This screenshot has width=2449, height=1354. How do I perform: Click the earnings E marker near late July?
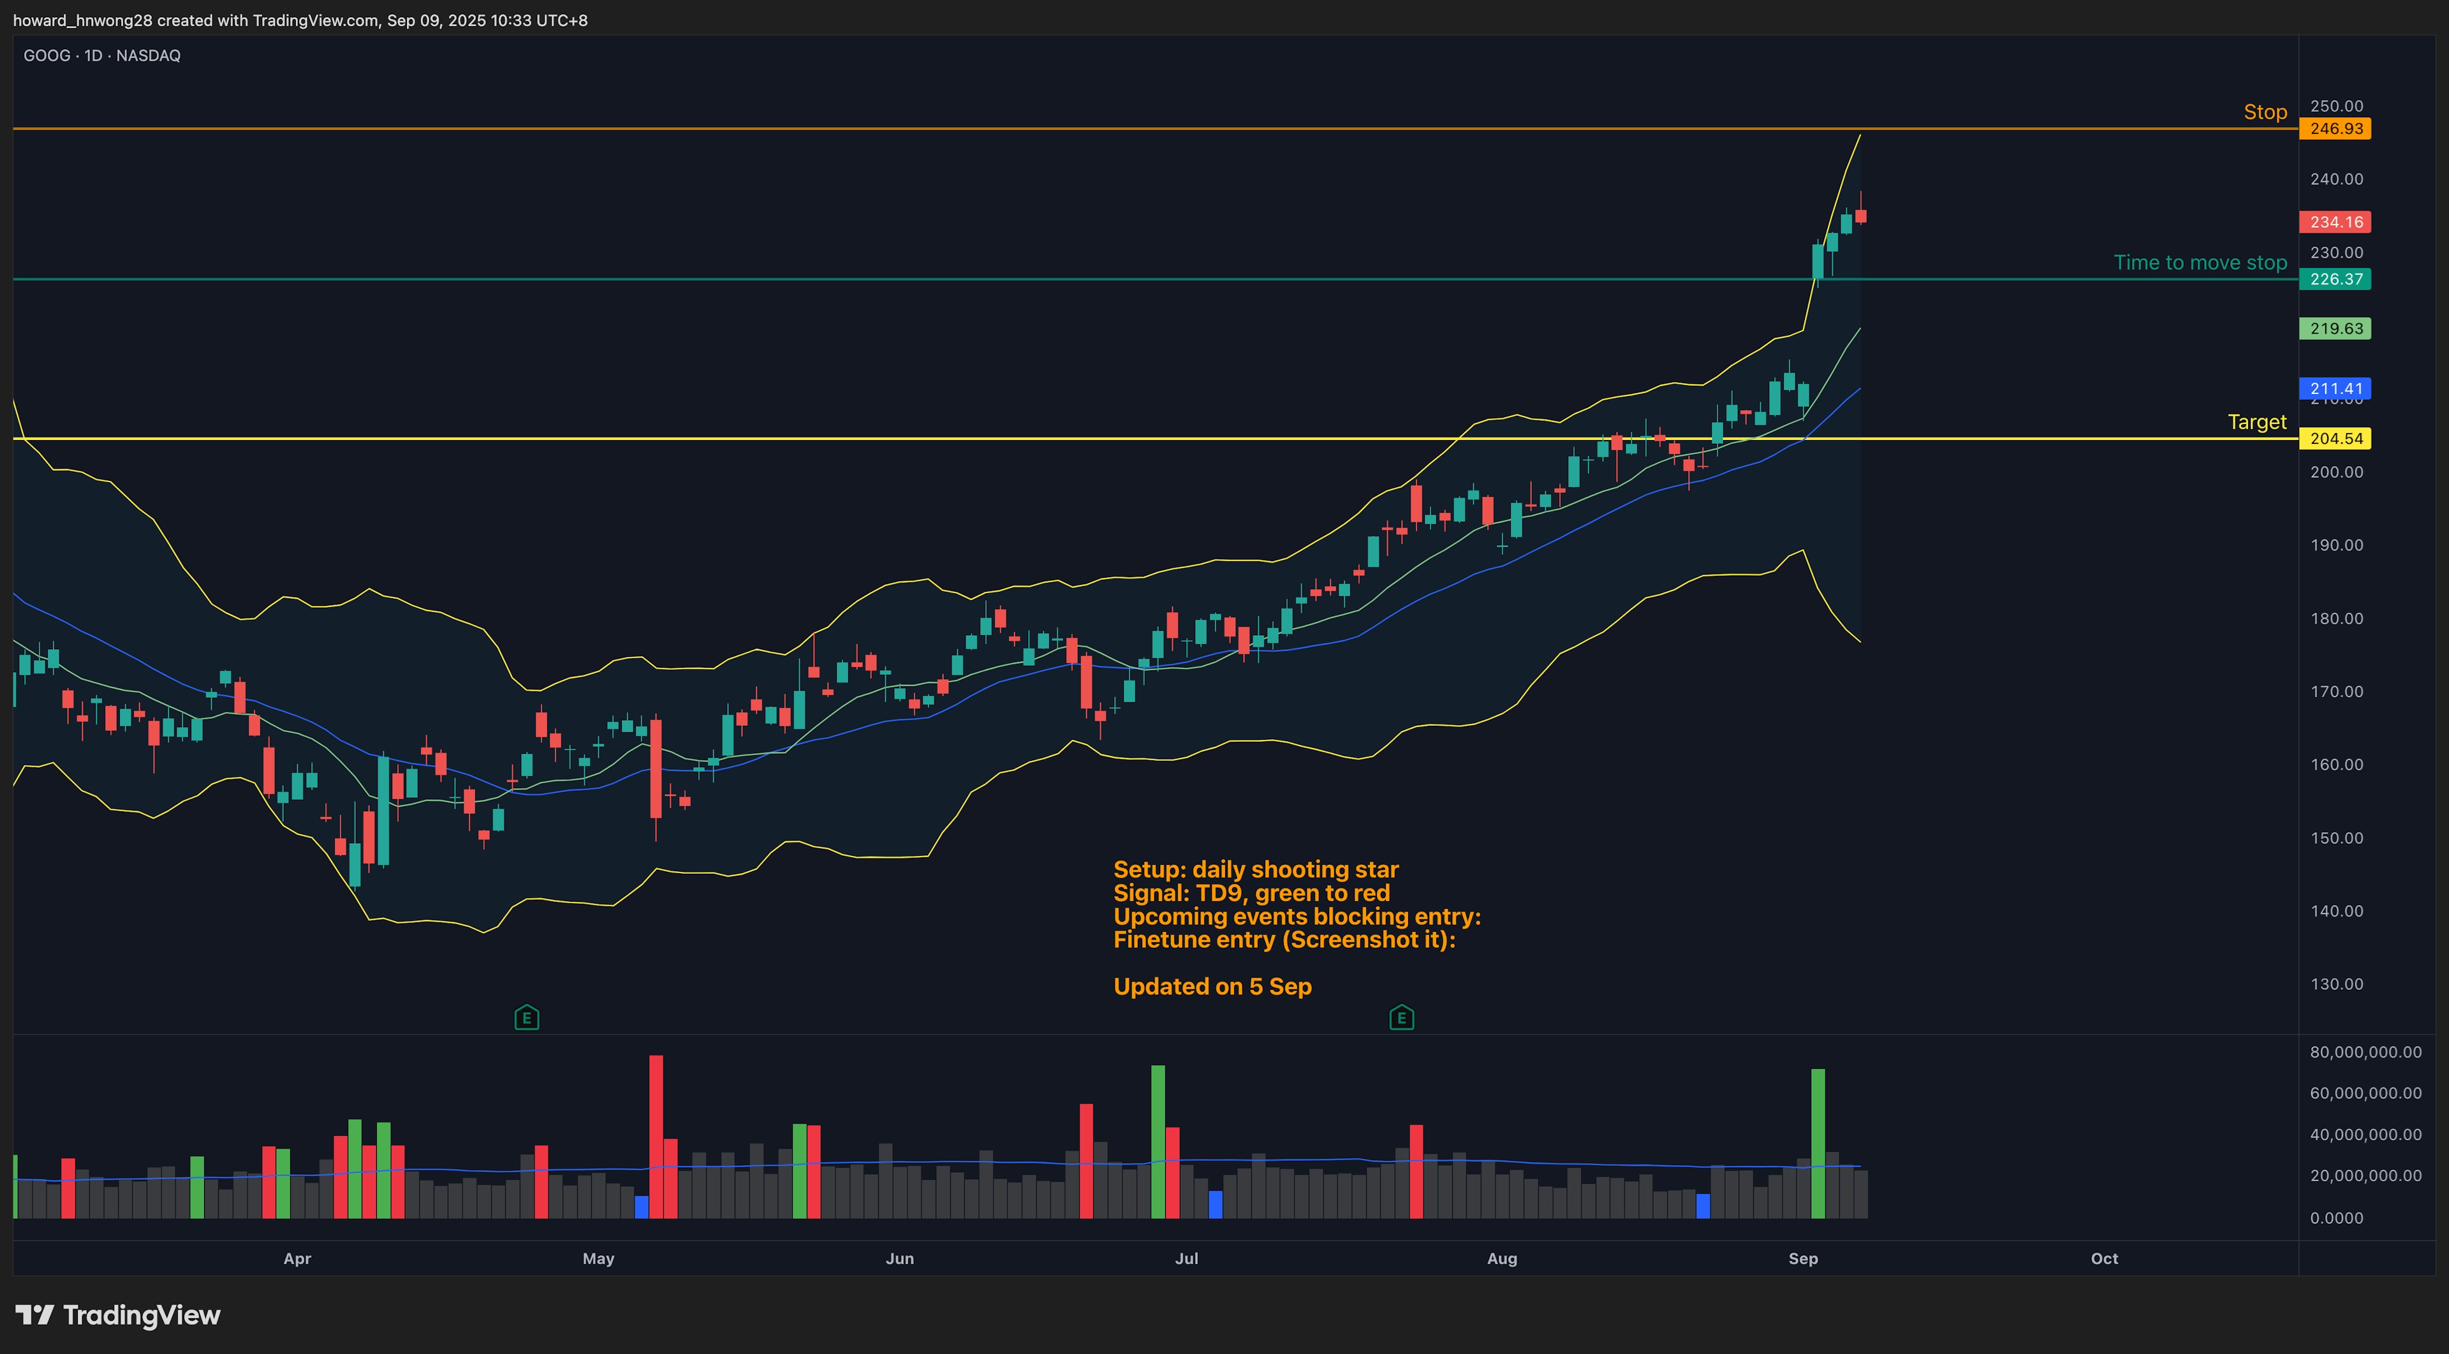[1401, 1019]
